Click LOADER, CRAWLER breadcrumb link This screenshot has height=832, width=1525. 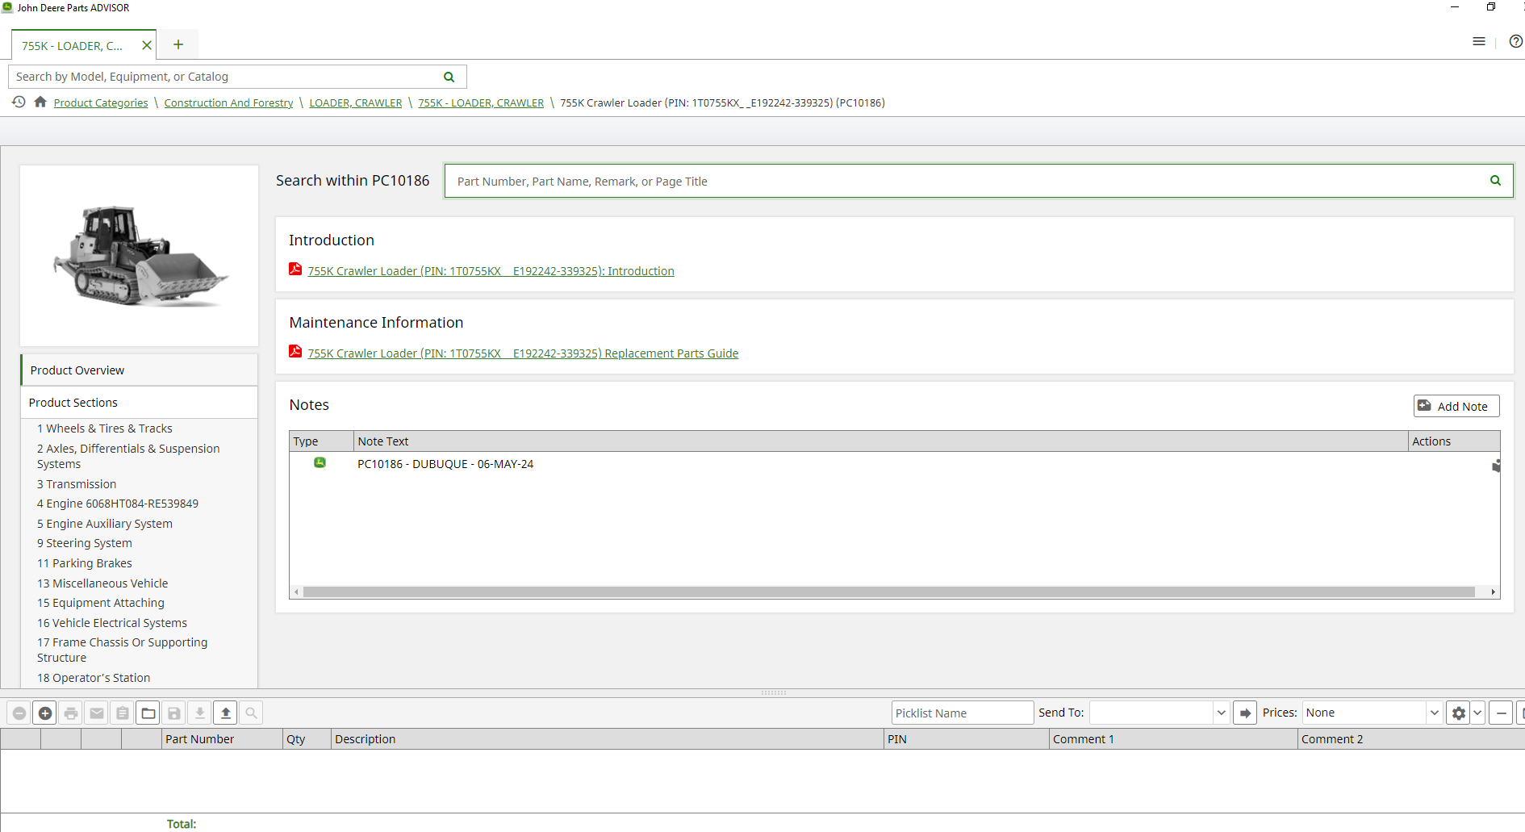[x=356, y=102]
